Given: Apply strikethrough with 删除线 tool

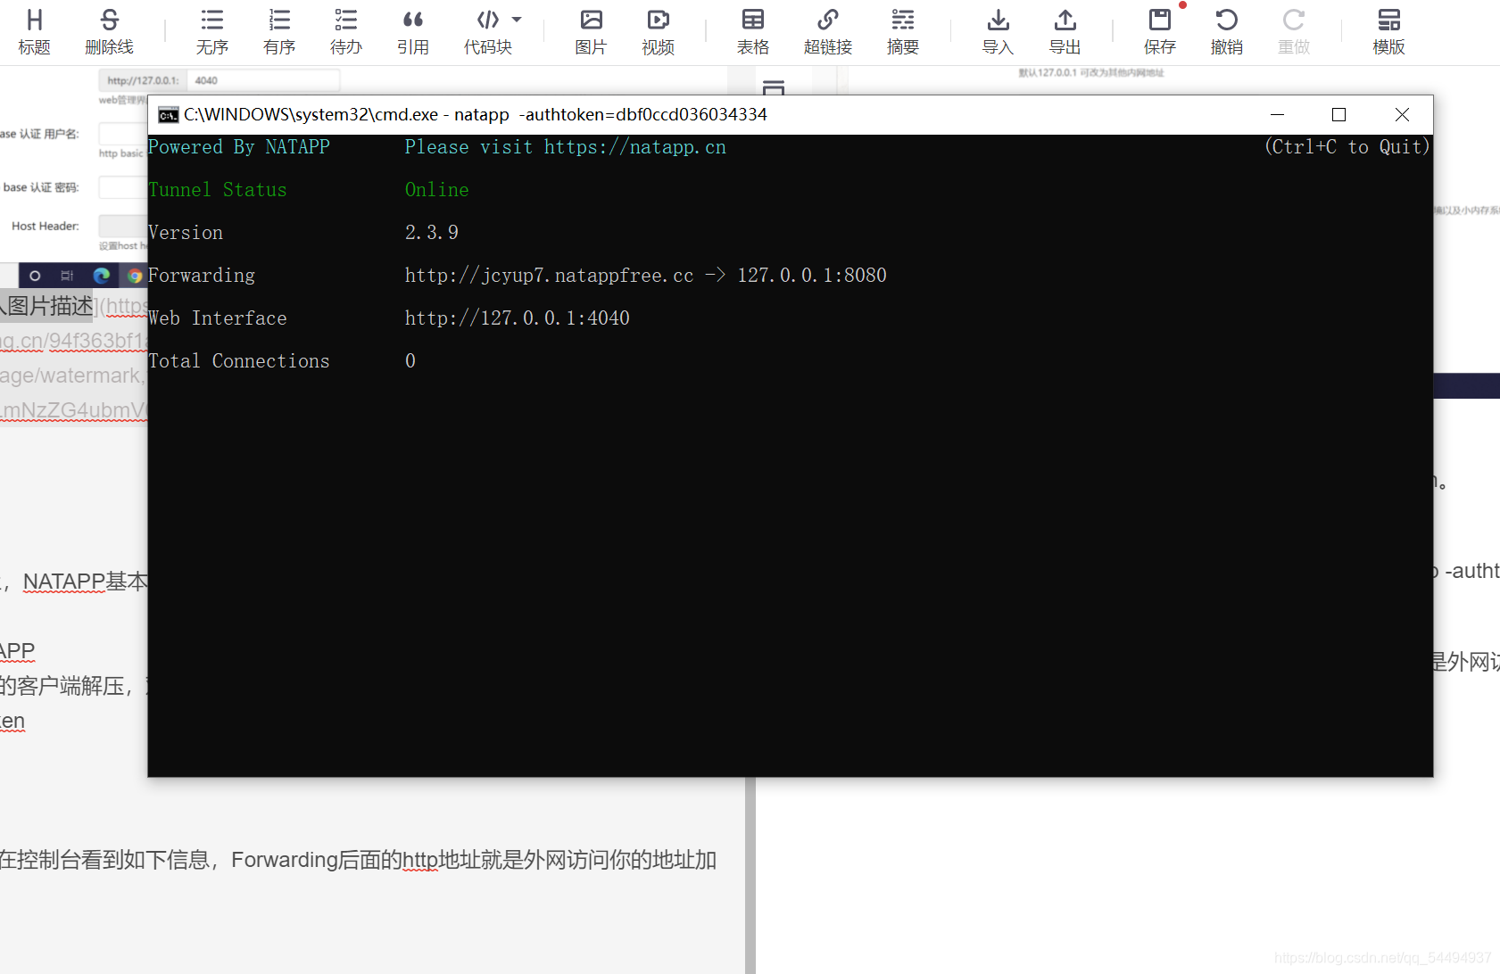Looking at the screenshot, I should (109, 32).
